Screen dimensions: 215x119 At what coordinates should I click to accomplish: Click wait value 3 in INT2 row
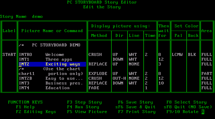click(x=159, y=64)
